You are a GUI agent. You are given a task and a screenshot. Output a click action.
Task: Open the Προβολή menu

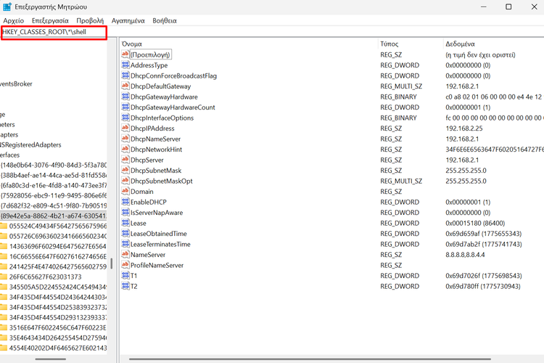tap(90, 21)
